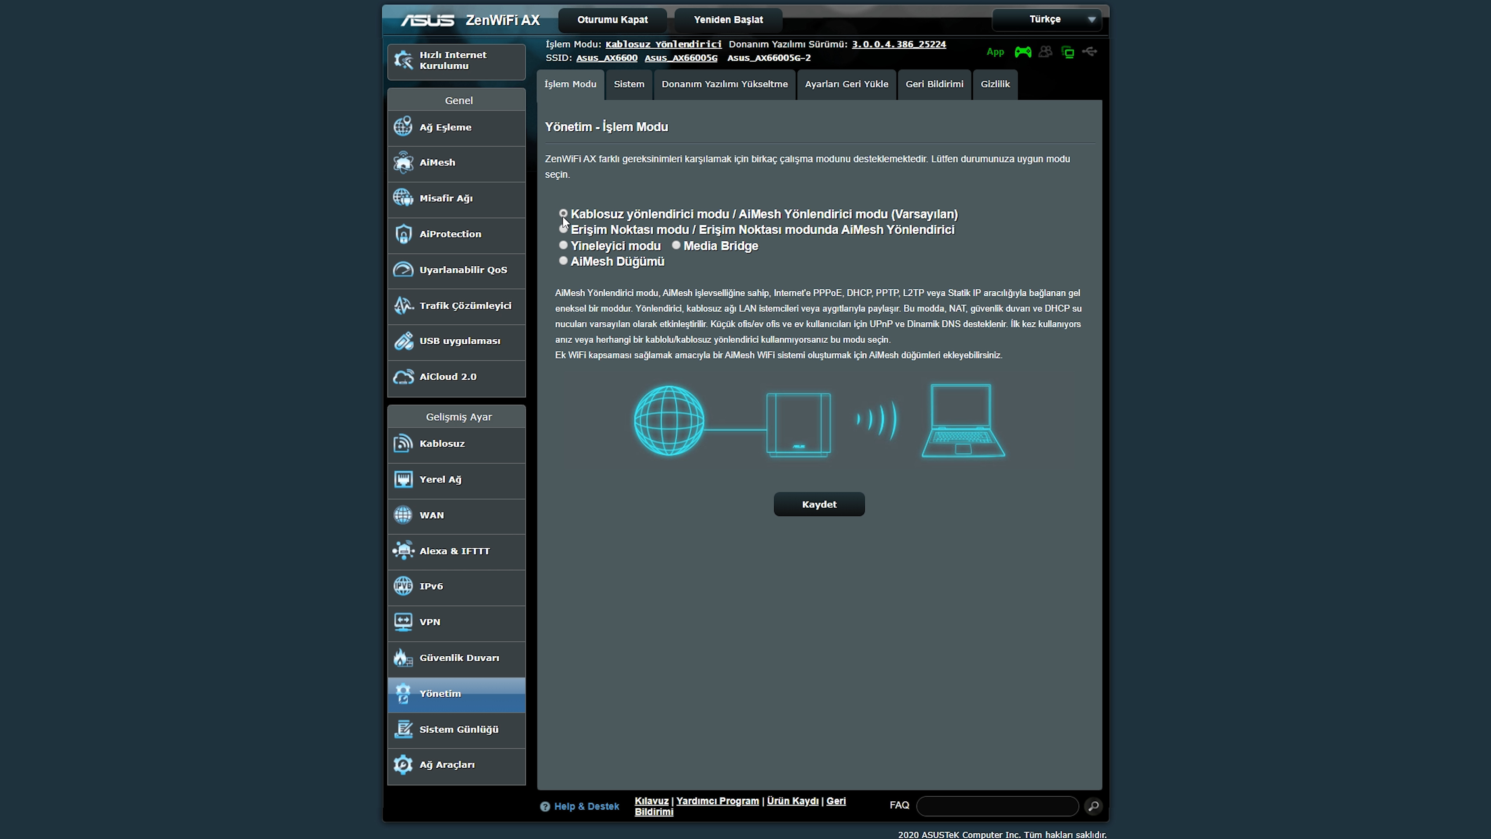Click the green gamepad status icon
This screenshot has height=839, width=1491.
1023,52
